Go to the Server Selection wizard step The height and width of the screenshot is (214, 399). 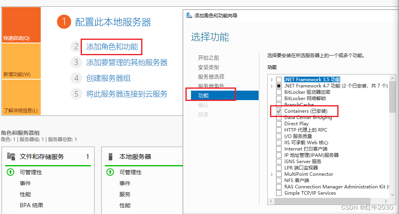point(211,76)
